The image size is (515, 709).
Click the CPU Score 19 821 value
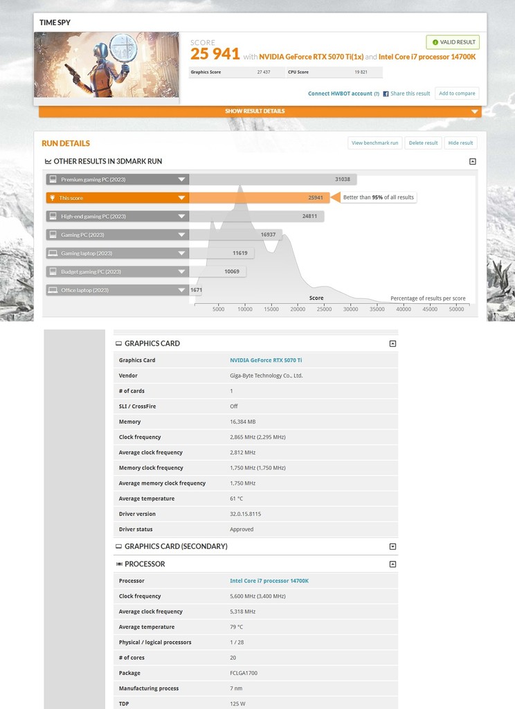coord(361,72)
